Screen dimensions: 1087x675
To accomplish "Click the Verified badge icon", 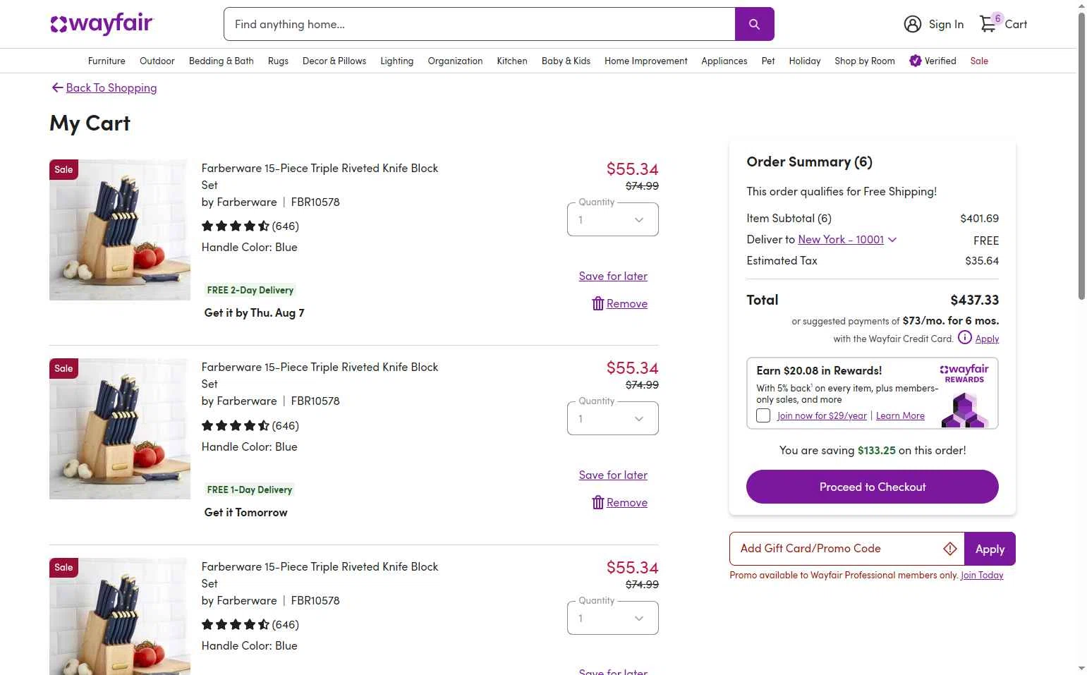I will coord(916,61).
